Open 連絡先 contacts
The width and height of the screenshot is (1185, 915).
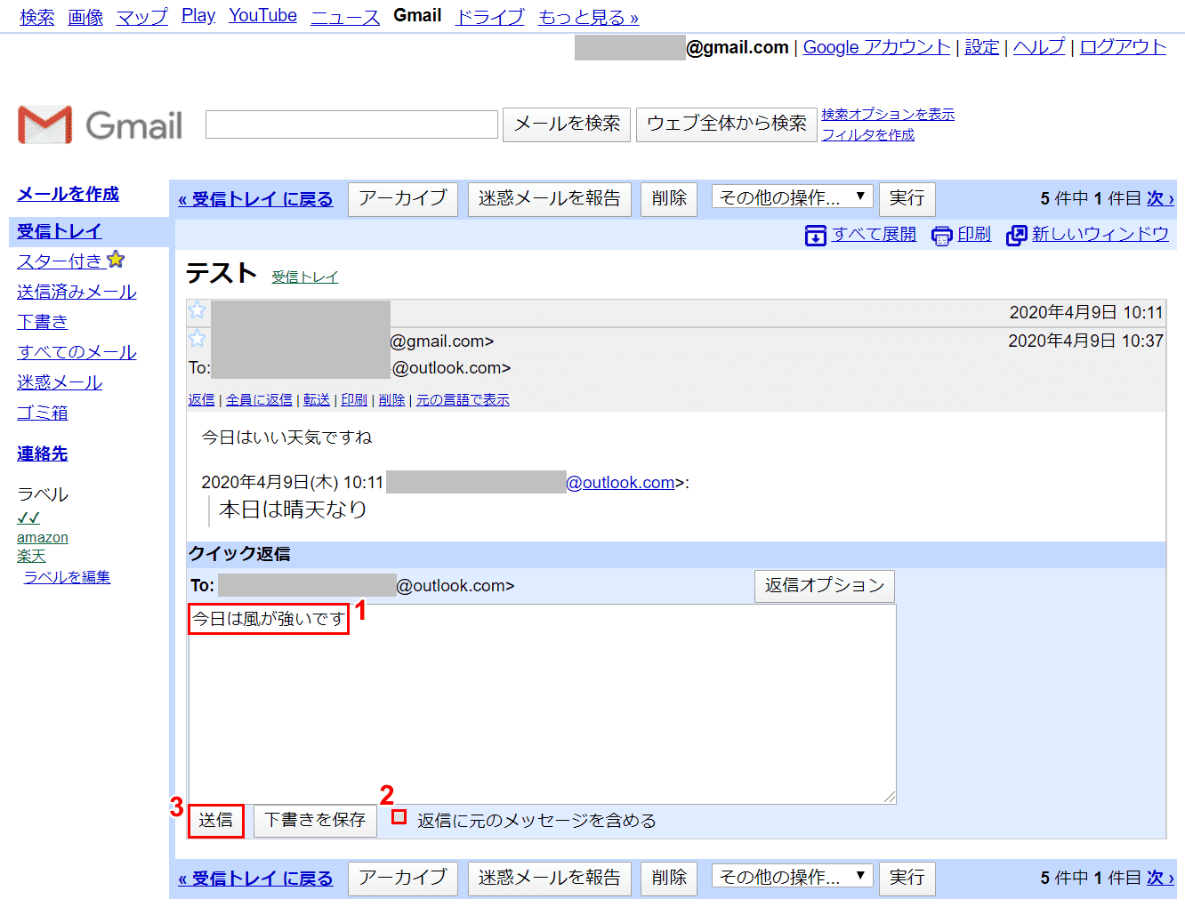43,453
